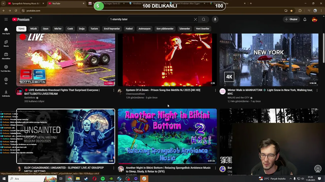
Task: Bookmark star in the address bar
Action: coord(291,11)
